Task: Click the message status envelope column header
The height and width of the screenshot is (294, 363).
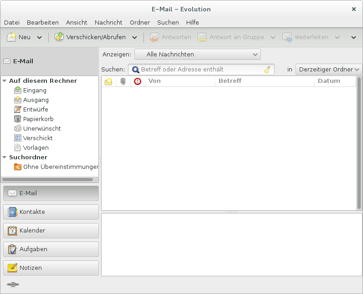Action: pyautogui.click(x=108, y=81)
